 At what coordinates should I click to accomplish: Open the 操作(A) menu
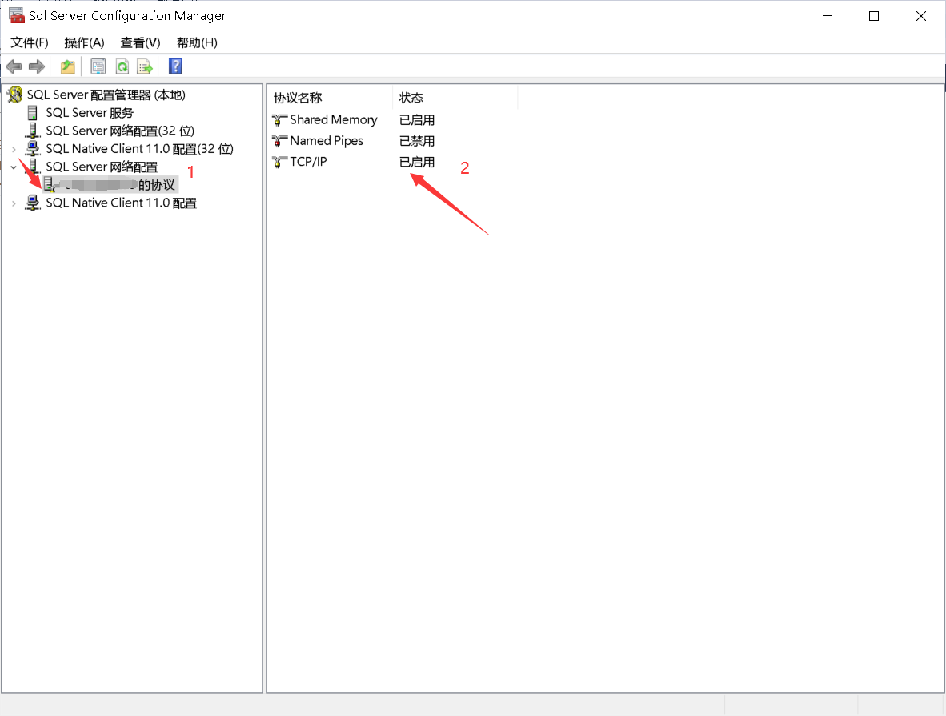(85, 42)
